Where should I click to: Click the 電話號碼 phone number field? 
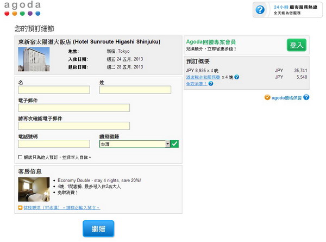(54, 144)
